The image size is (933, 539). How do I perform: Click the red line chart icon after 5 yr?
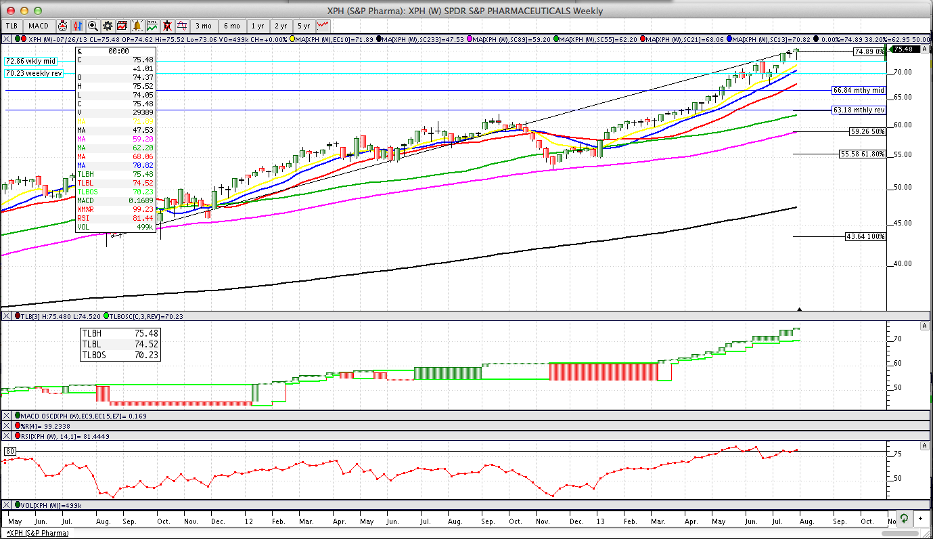click(x=323, y=26)
